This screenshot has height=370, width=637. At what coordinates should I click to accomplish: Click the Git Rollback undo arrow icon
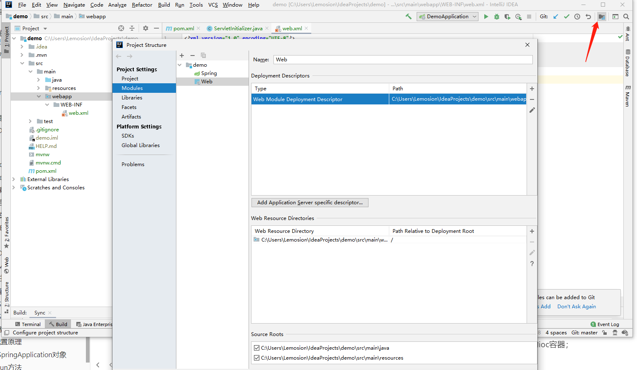[x=588, y=17]
